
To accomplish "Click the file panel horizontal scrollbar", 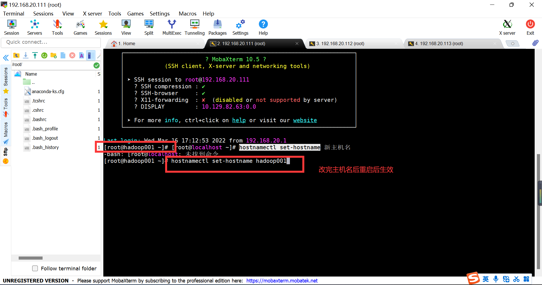I will pos(30,258).
